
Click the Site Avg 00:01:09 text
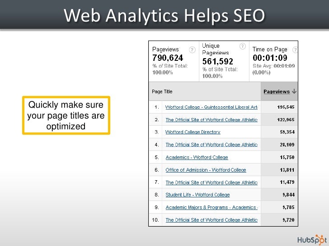tap(273, 66)
